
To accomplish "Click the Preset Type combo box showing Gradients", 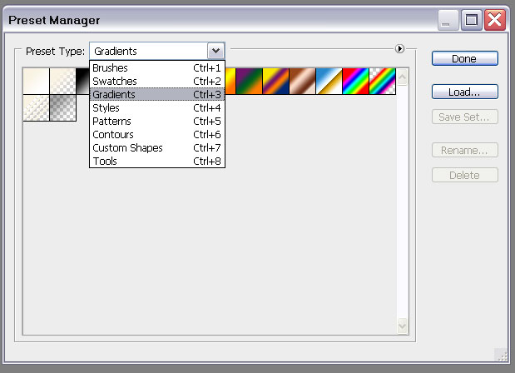I will click(x=157, y=51).
